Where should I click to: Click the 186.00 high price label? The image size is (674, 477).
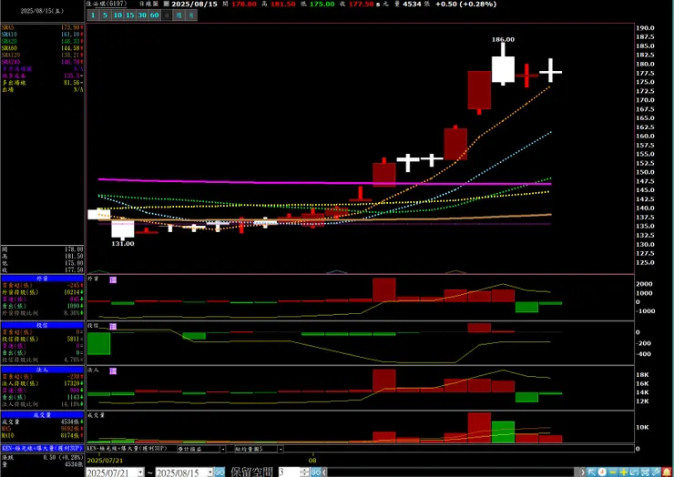coord(503,39)
